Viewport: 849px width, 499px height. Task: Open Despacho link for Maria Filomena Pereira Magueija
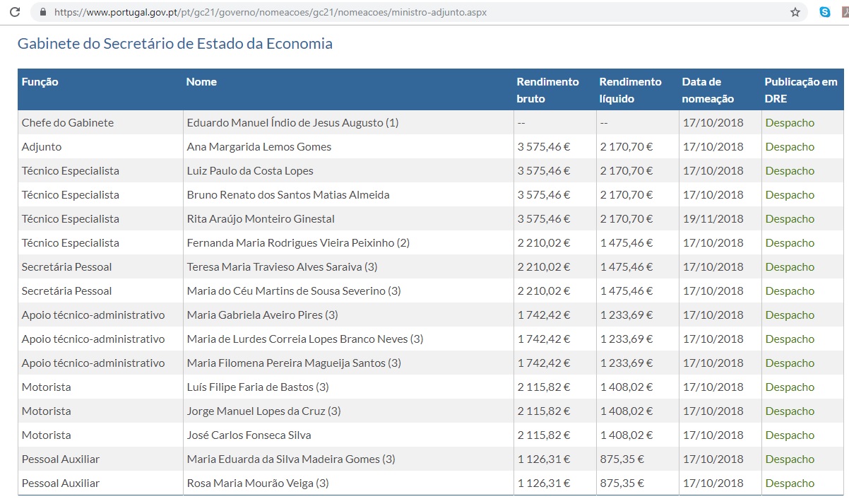point(790,363)
